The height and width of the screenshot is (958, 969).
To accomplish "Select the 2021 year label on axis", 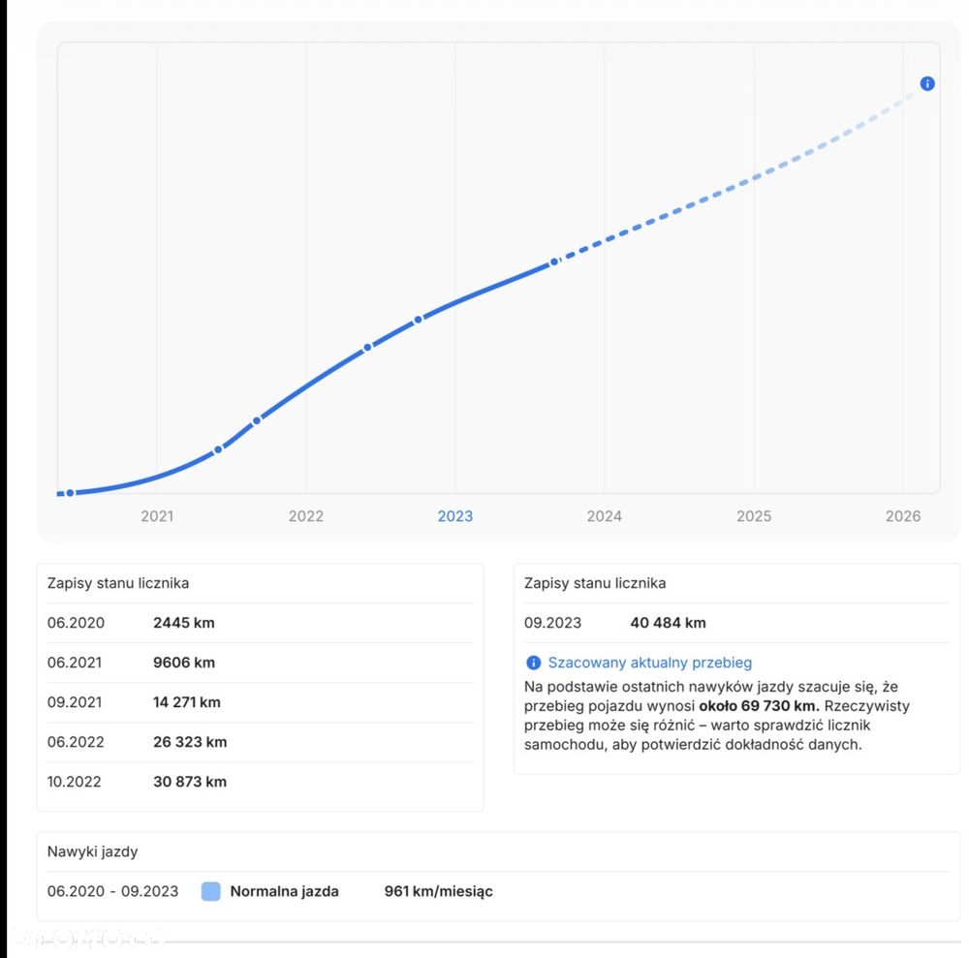I will [157, 516].
